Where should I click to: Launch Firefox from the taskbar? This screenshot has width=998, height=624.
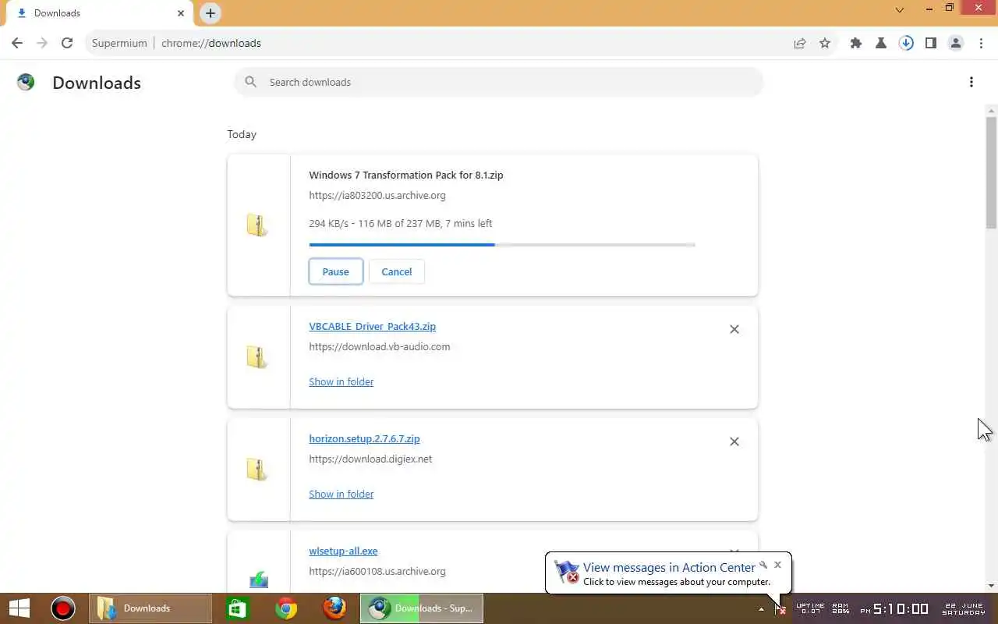[335, 608]
